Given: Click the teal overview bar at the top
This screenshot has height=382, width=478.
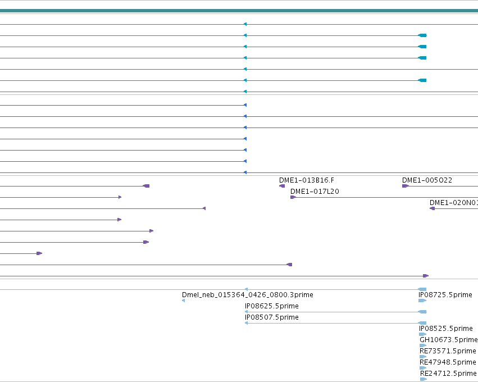Looking at the screenshot, I should pyautogui.click(x=239, y=11).
